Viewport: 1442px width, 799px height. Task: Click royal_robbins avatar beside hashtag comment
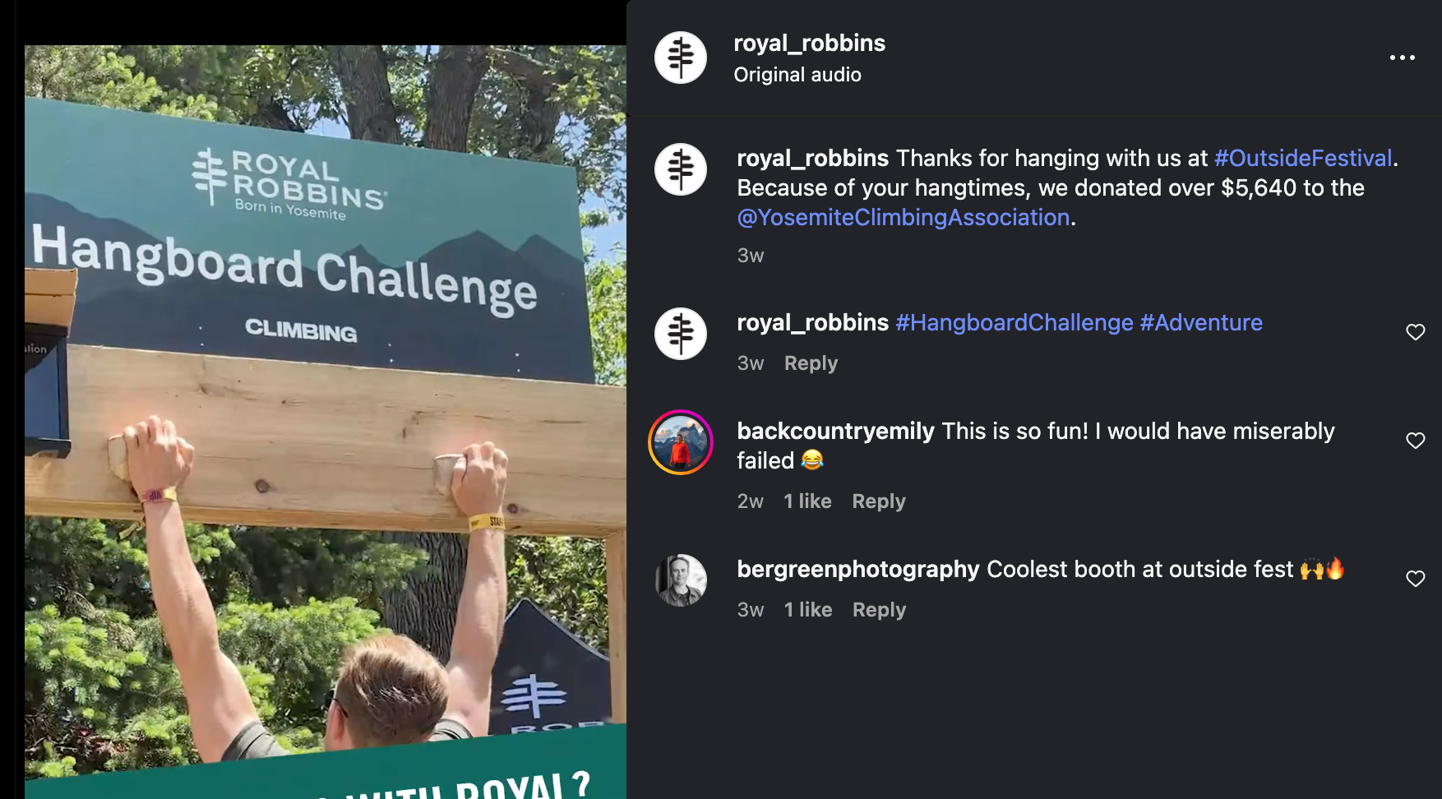click(x=680, y=334)
